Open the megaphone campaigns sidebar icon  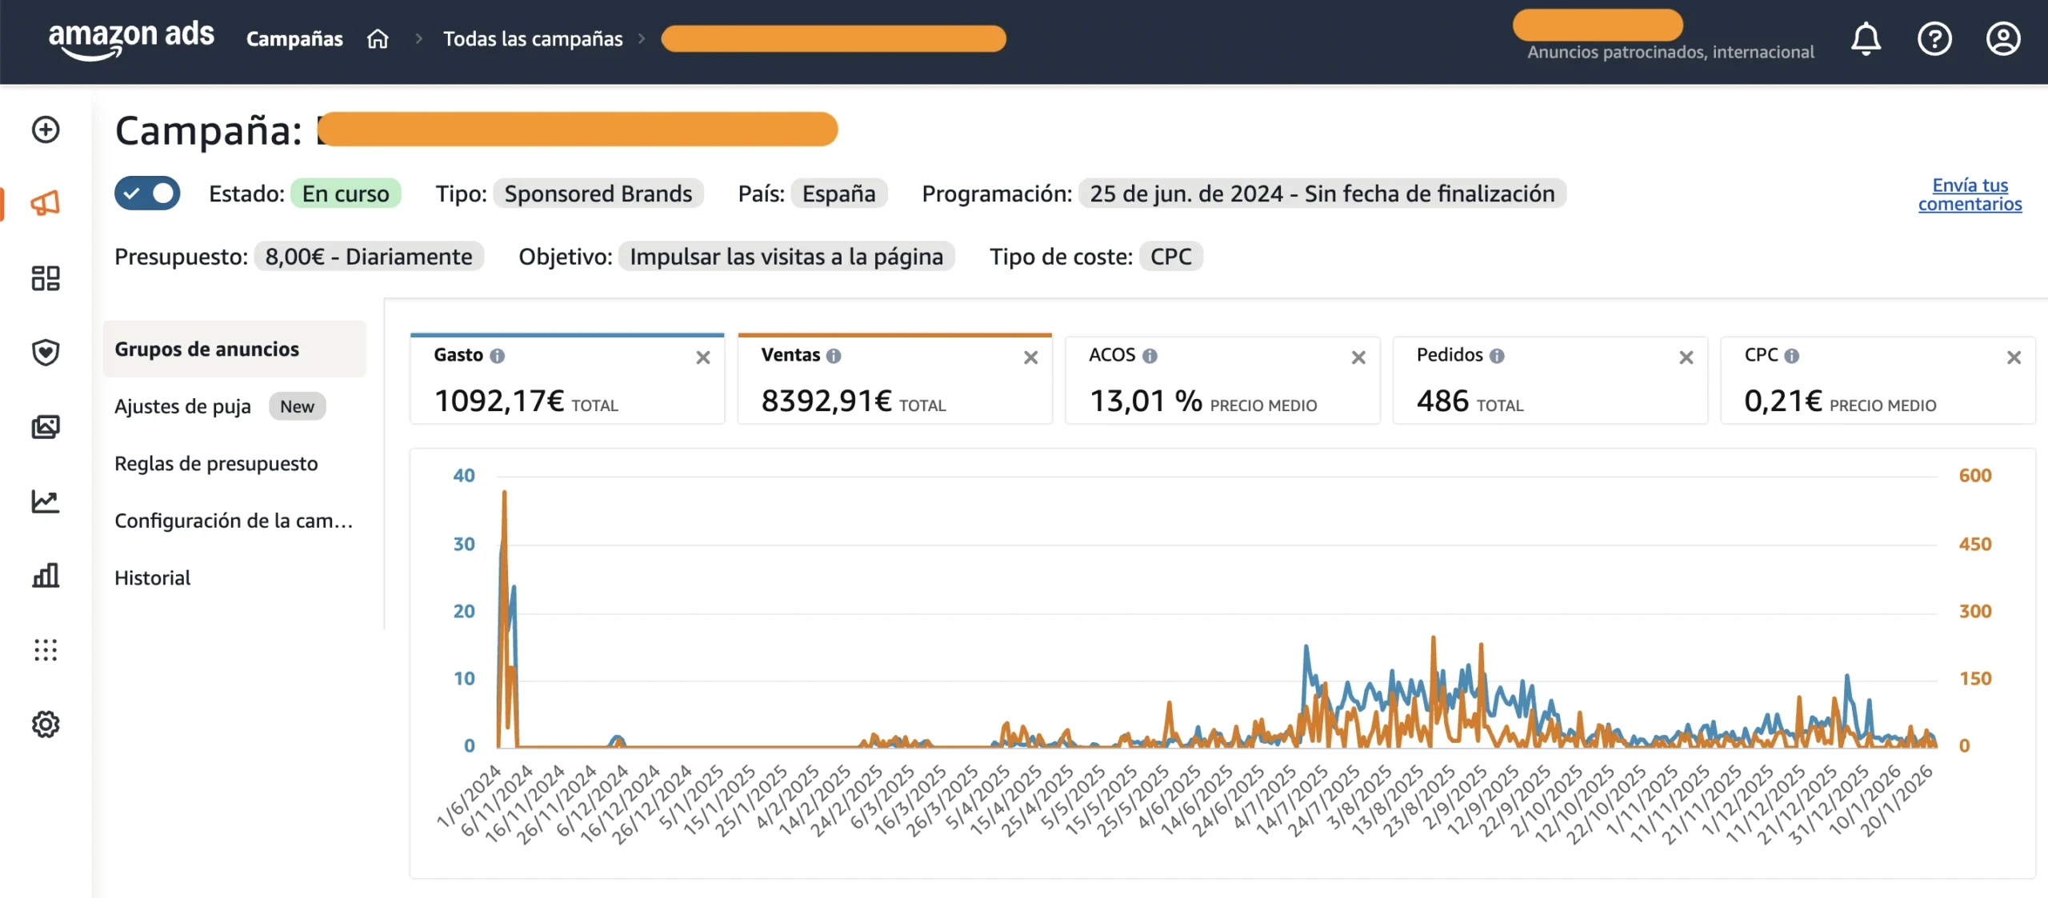[46, 203]
